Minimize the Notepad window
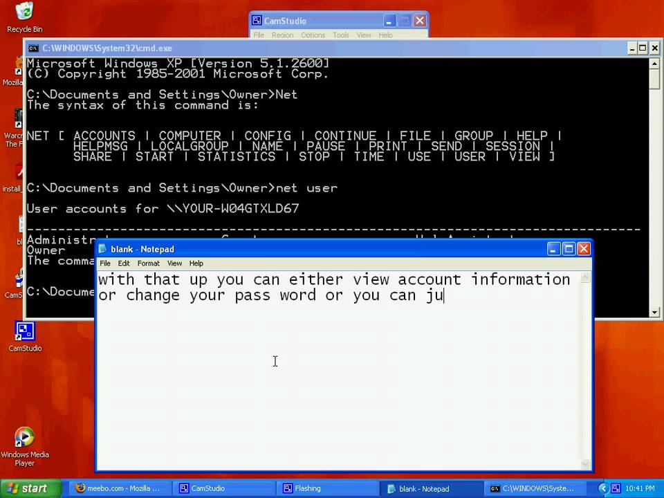The image size is (664, 498). pyautogui.click(x=553, y=248)
